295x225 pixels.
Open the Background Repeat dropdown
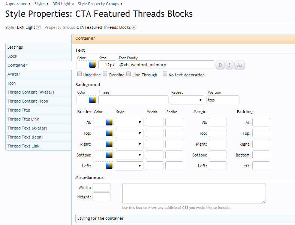187,100
